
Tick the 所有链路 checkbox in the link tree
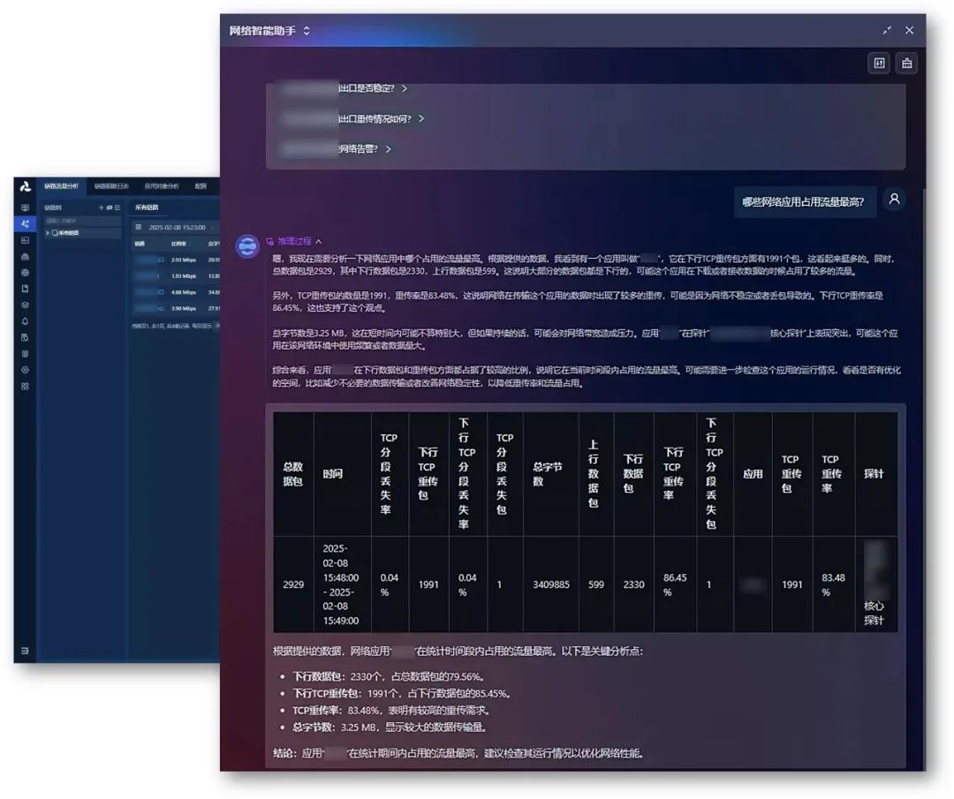pos(55,233)
